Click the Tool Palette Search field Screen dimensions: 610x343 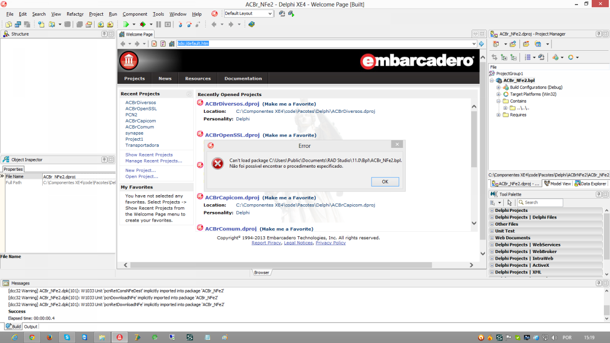(540, 202)
